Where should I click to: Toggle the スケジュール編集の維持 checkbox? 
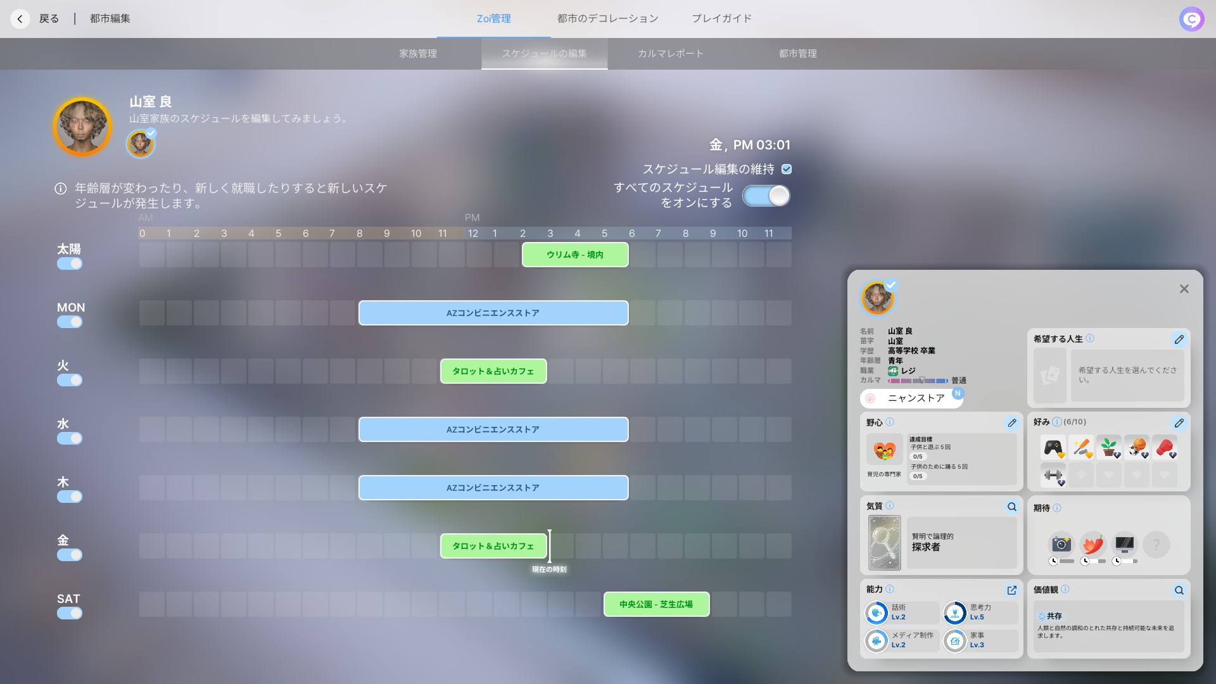[787, 169]
